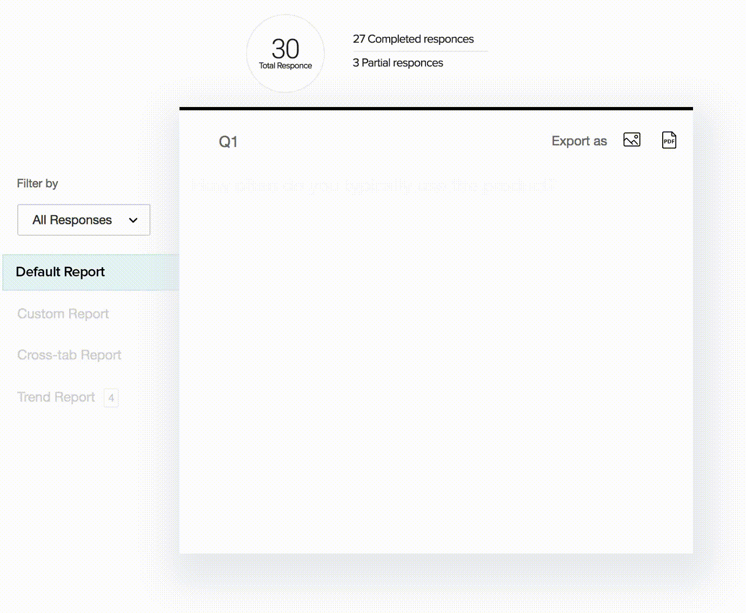Click 27 Completed responces text

(413, 39)
